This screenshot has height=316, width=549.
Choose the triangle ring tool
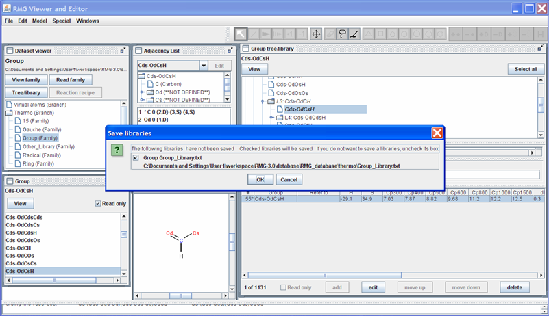tap(369, 34)
